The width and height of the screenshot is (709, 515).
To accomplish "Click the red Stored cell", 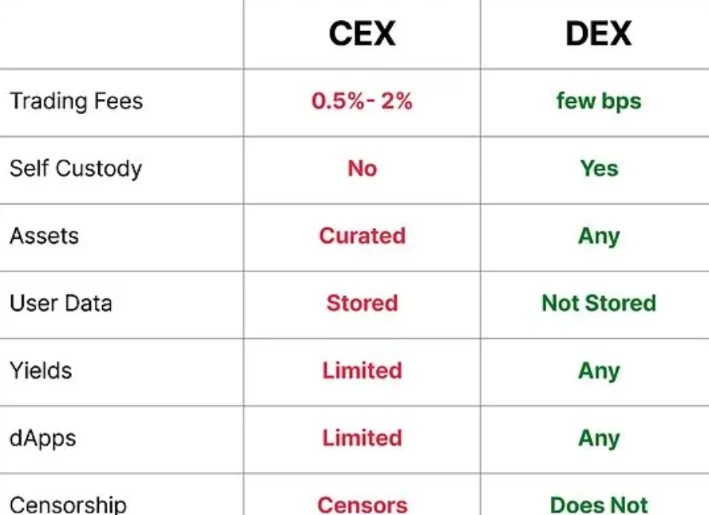I will pyautogui.click(x=362, y=303).
